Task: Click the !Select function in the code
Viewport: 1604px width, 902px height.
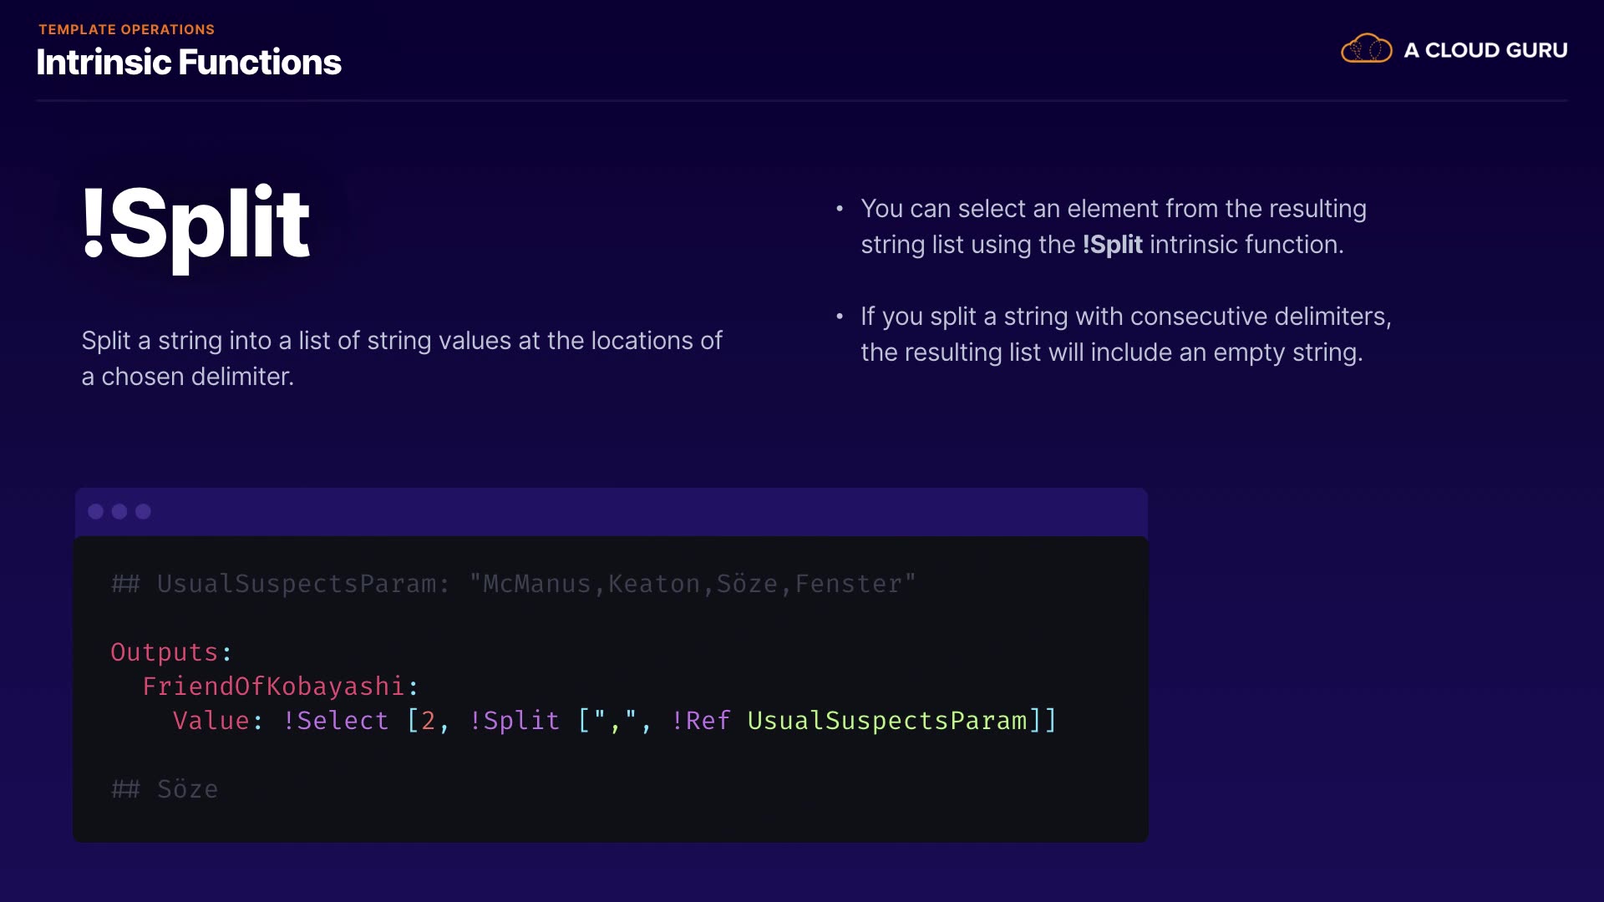Action: [335, 721]
